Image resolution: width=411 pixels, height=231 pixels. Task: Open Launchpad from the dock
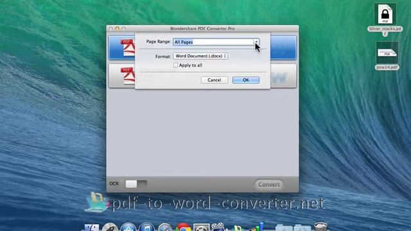click(x=110, y=227)
